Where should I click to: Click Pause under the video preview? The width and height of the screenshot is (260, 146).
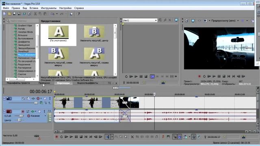coord(219,76)
